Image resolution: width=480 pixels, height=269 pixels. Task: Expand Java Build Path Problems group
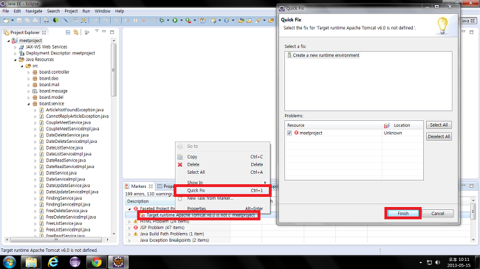point(129,234)
